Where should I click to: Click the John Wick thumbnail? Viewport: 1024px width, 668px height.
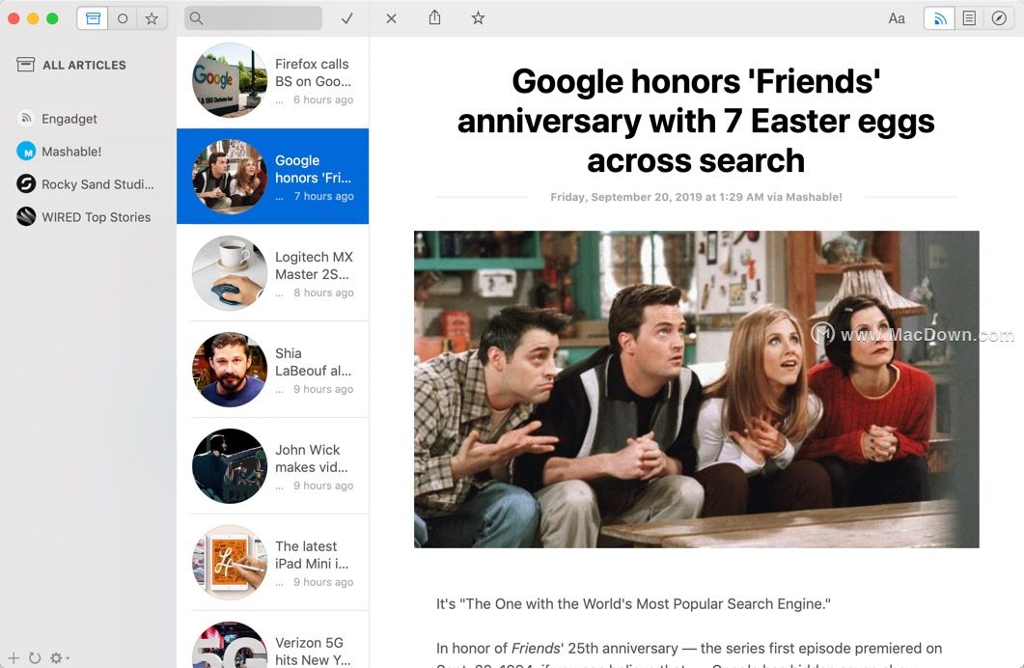coord(230,466)
